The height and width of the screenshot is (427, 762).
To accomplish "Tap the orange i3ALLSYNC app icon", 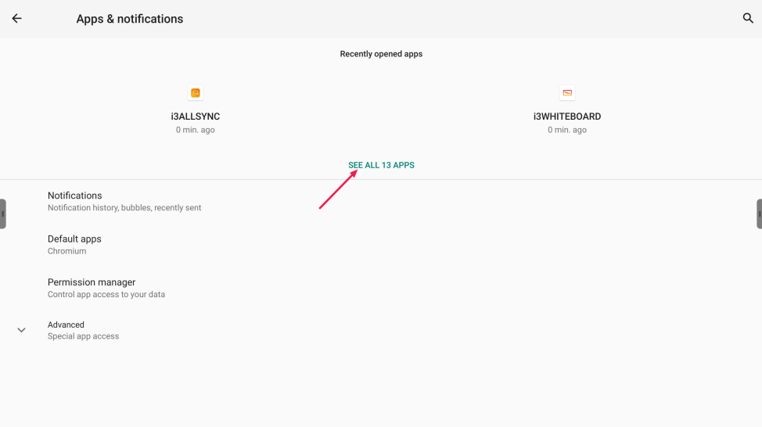I will [196, 93].
